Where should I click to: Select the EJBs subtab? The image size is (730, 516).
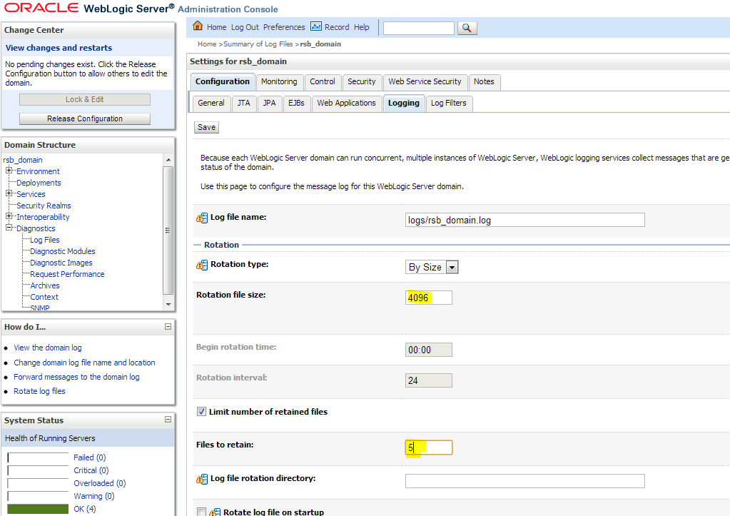pos(296,103)
